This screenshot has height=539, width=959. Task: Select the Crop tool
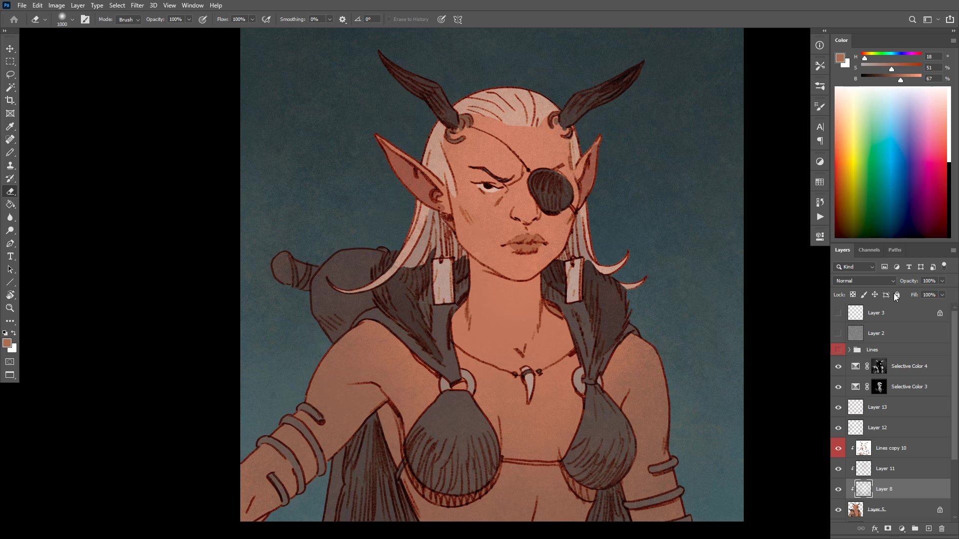click(x=10, y=100)
